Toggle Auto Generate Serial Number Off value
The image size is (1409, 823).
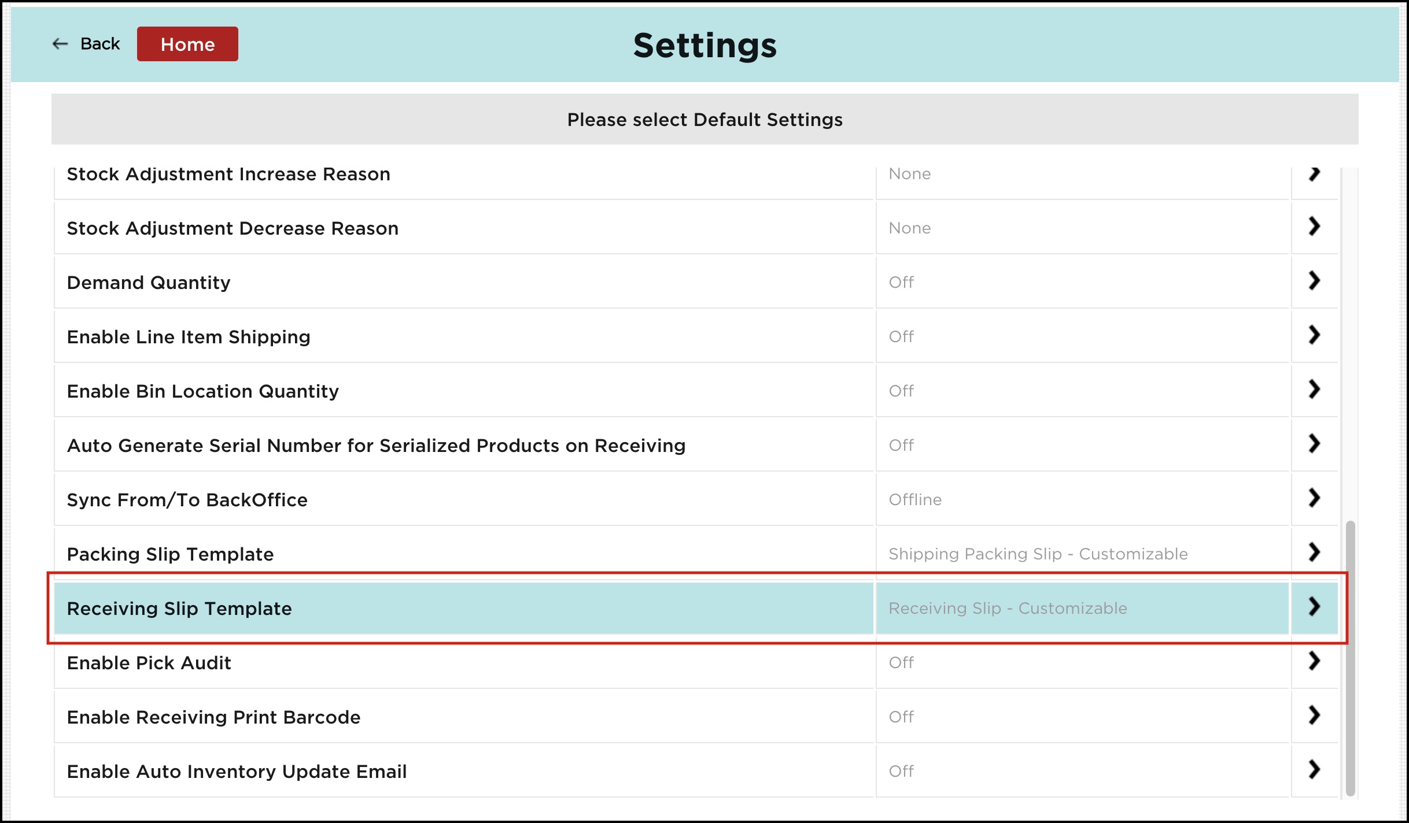click(901, 445)
